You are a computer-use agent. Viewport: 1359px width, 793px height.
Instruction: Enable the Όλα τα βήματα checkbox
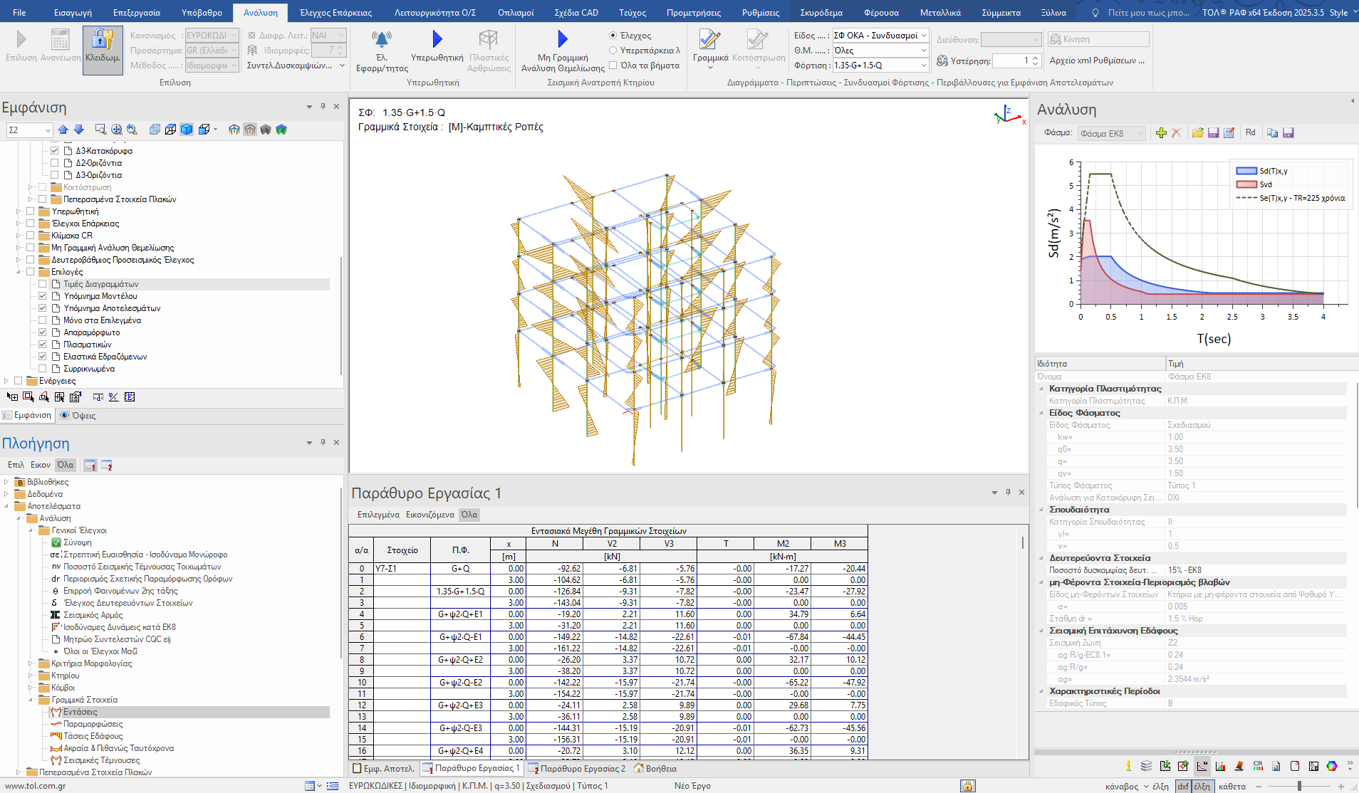click(613, 65)
